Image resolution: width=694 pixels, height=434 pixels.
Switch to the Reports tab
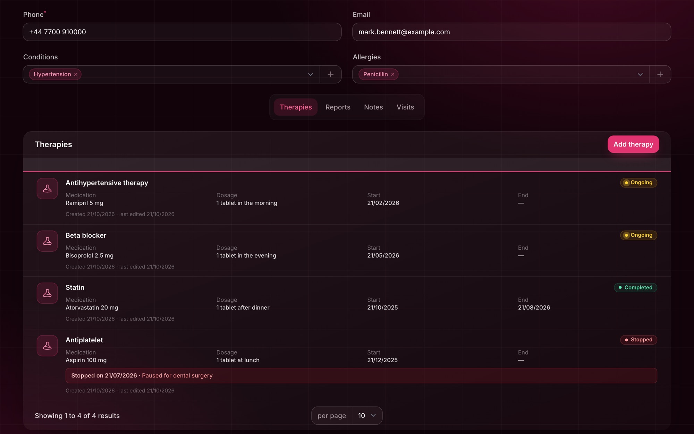(338, 107)
